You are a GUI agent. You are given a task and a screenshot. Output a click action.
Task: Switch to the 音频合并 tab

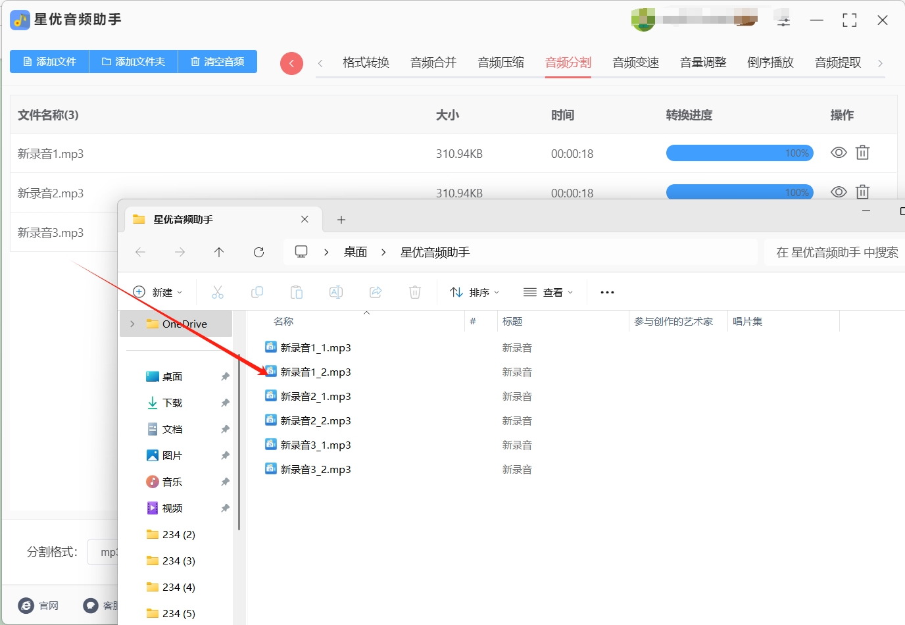pos(433,63)
